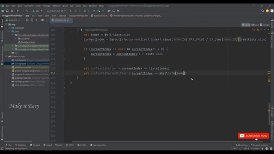The image size is (274, 154).
Task: Click the Device Manager toolbar icon
Action: [x=113, y=11]
